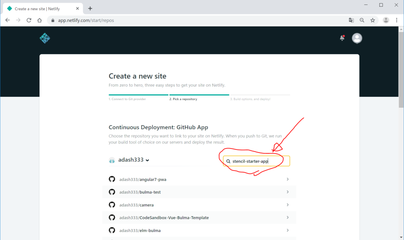Open a new browser tab
404x240 pixels.
pyautogui.click(x=90, y=9)
